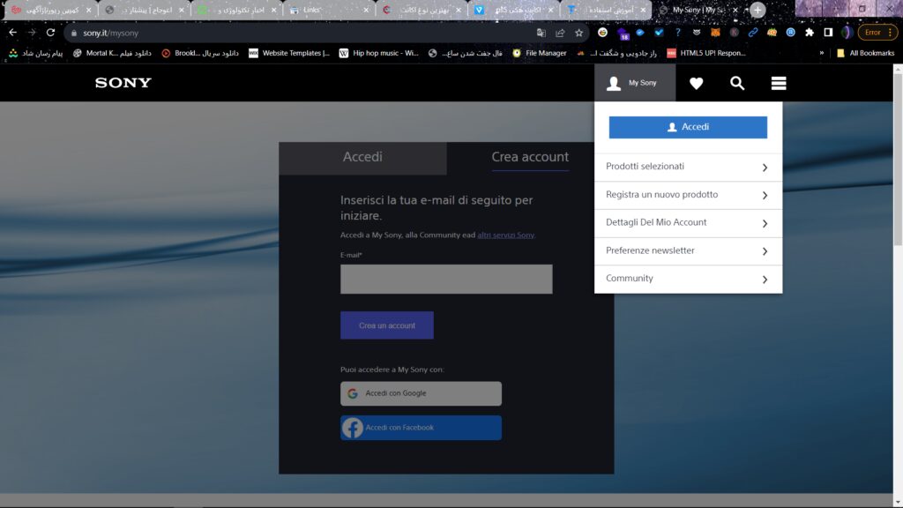This screenshot has width=903, height=508.
Task: Open the MetaMask fox extension
Action: 715,33
